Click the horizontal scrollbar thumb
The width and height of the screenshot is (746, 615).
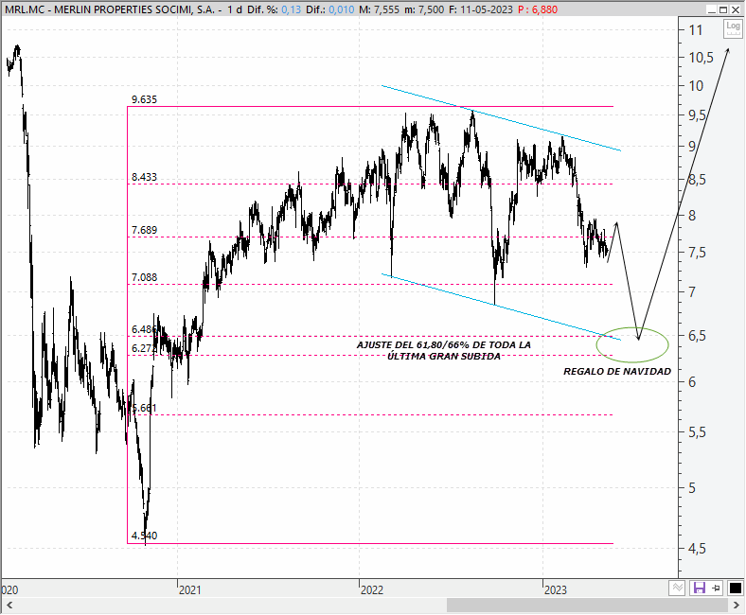point(587,606)
